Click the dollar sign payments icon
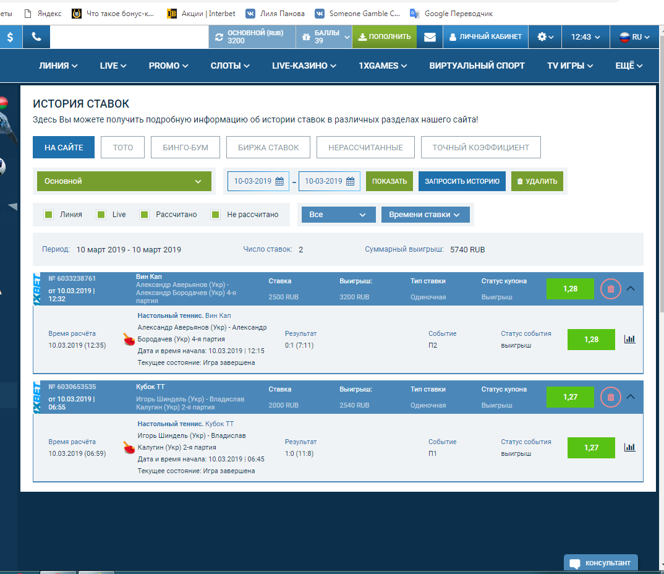This screenshot has width=664, height=574. pos(10,37)
